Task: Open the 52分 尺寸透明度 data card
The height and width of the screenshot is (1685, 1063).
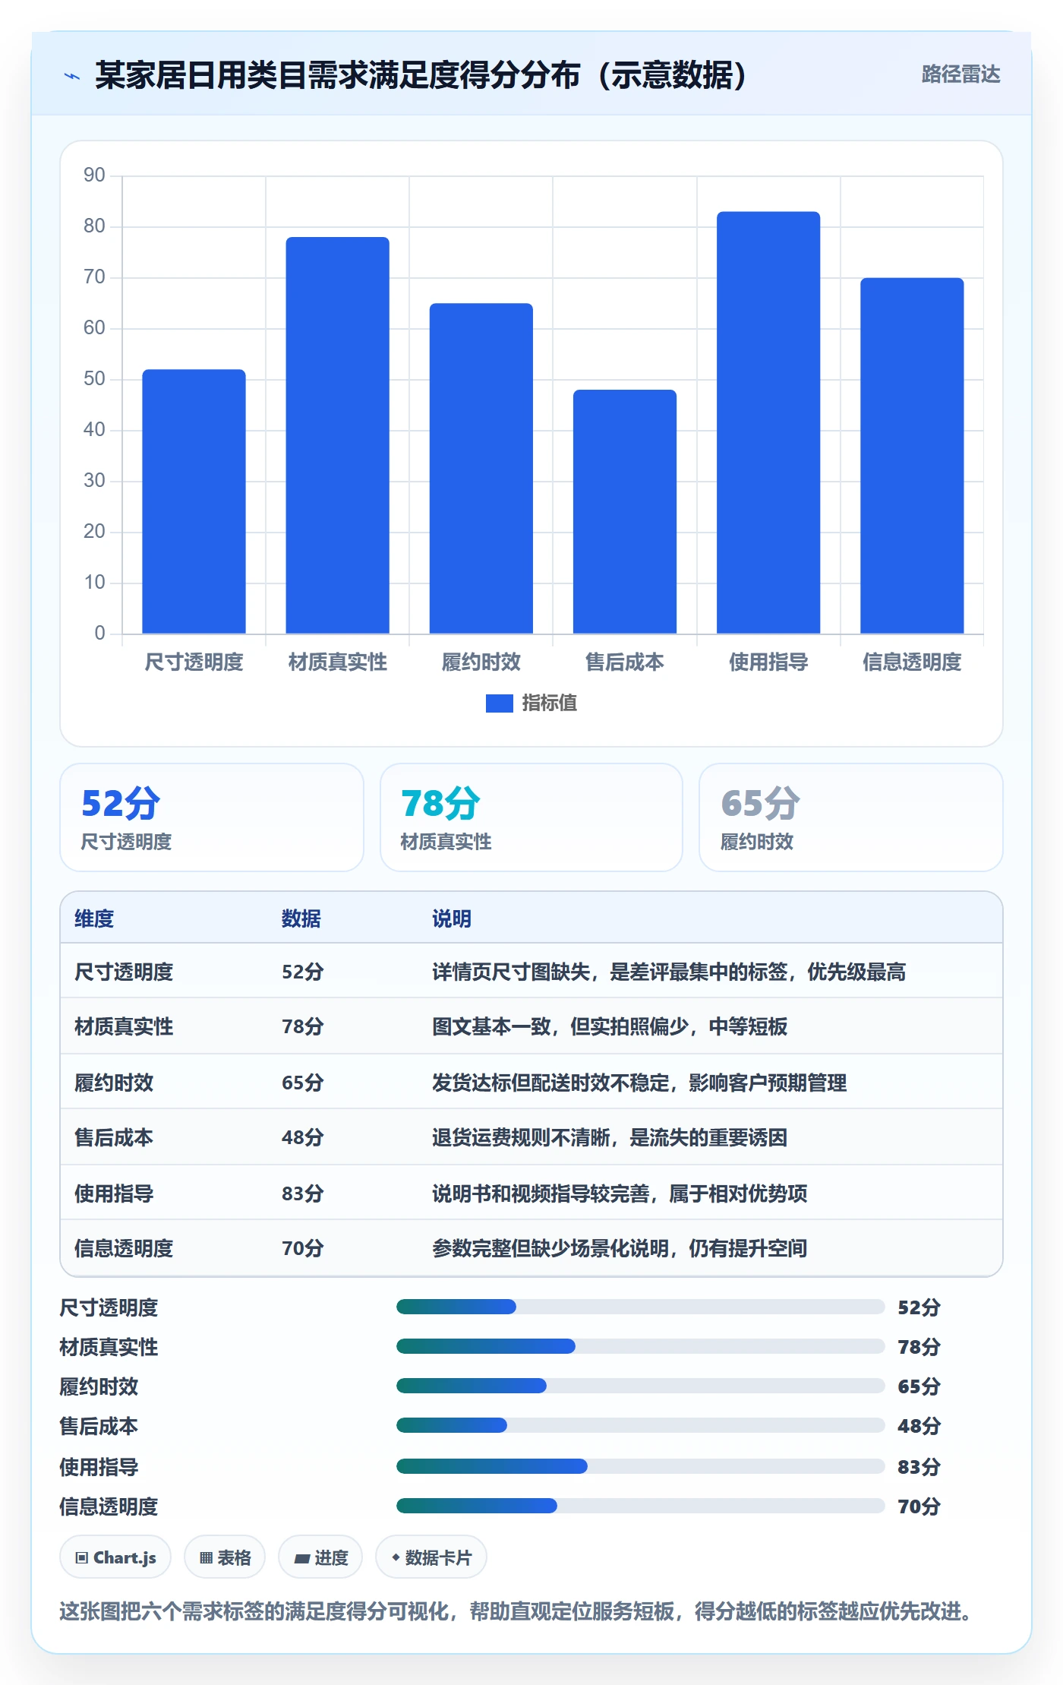Action: [x=212, y=817]
